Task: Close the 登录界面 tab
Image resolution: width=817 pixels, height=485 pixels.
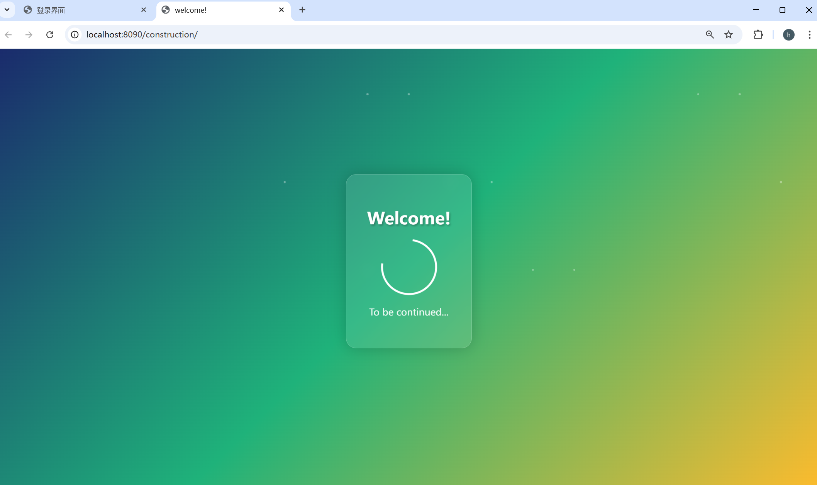Action: [144, 10]
